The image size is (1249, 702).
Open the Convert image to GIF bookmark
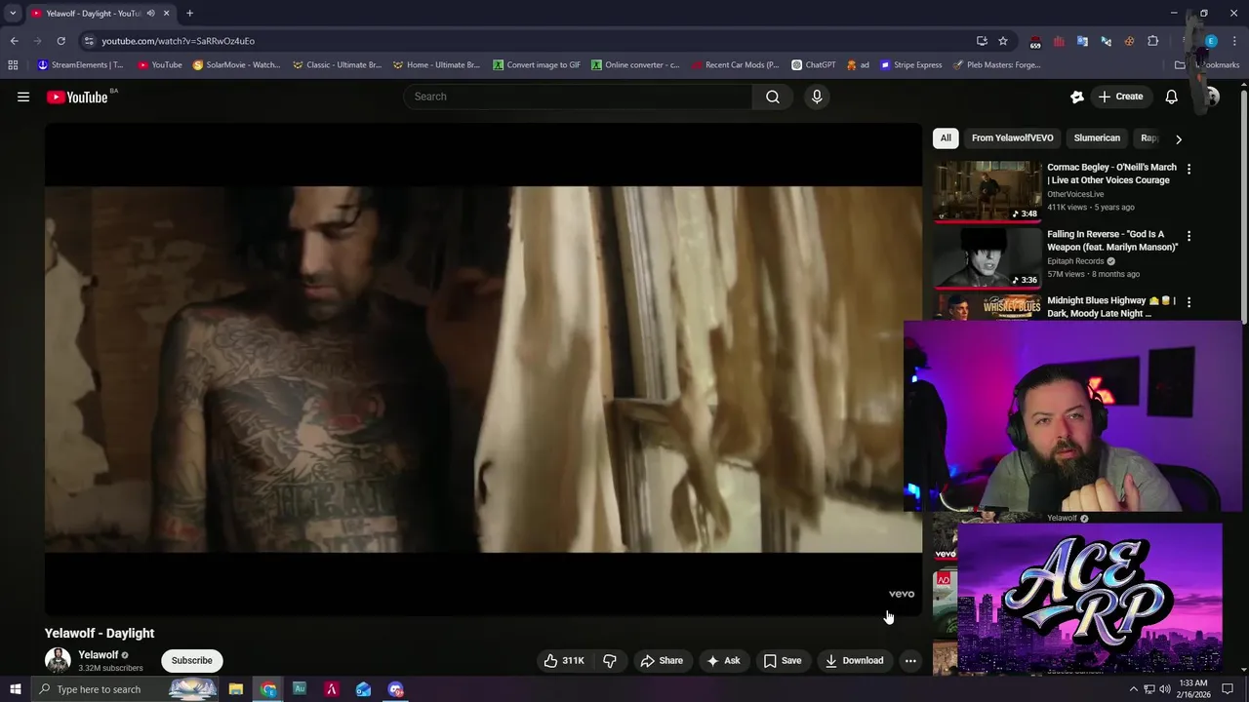click(x=537, y=65)
